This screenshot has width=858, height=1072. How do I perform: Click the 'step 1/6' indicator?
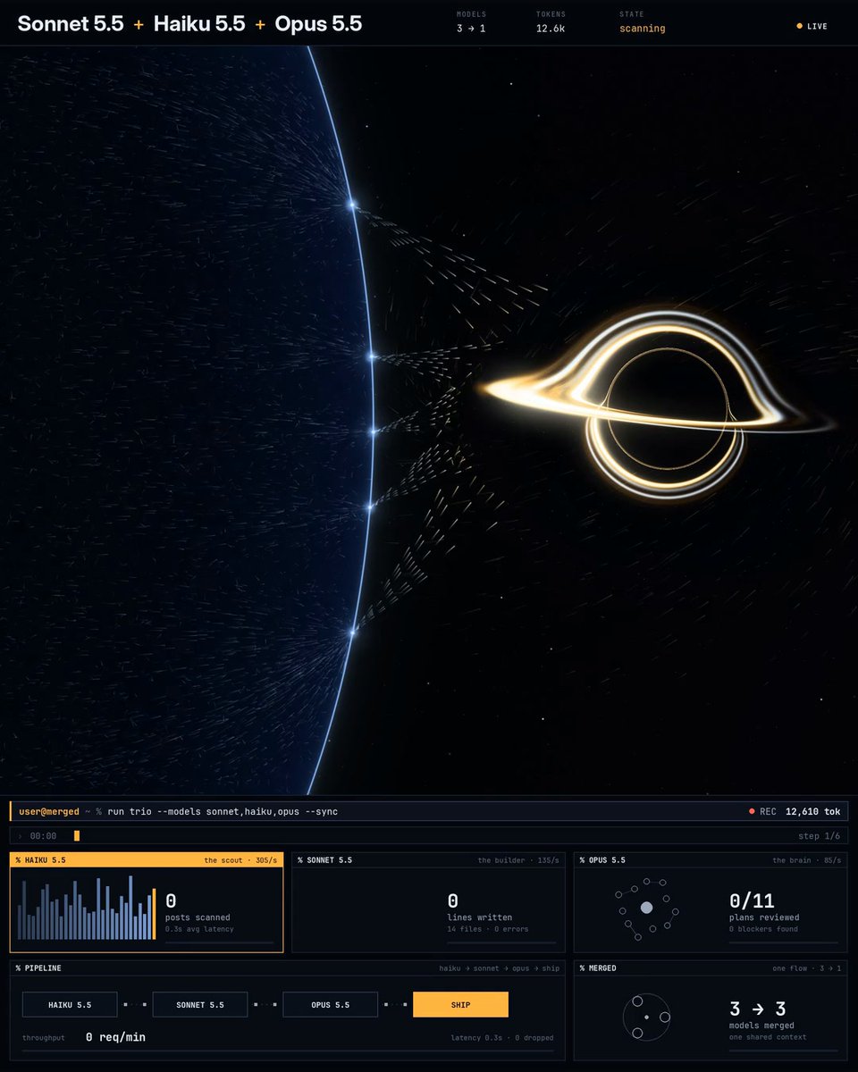pos(819,836)
